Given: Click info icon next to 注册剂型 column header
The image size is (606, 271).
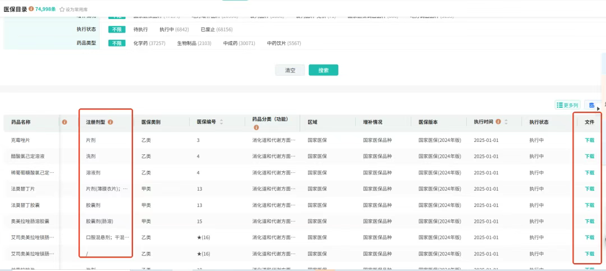Looking at the screenshot, I should (111, 122).
